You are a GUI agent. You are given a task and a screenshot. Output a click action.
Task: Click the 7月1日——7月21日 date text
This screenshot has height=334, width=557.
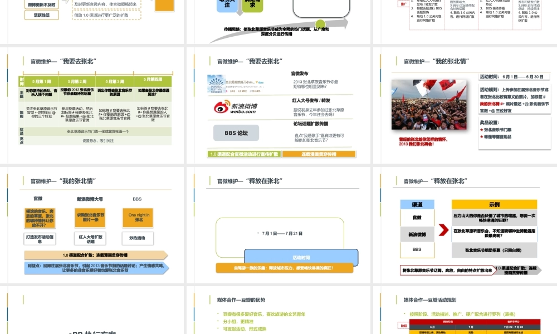pos(282,234)
